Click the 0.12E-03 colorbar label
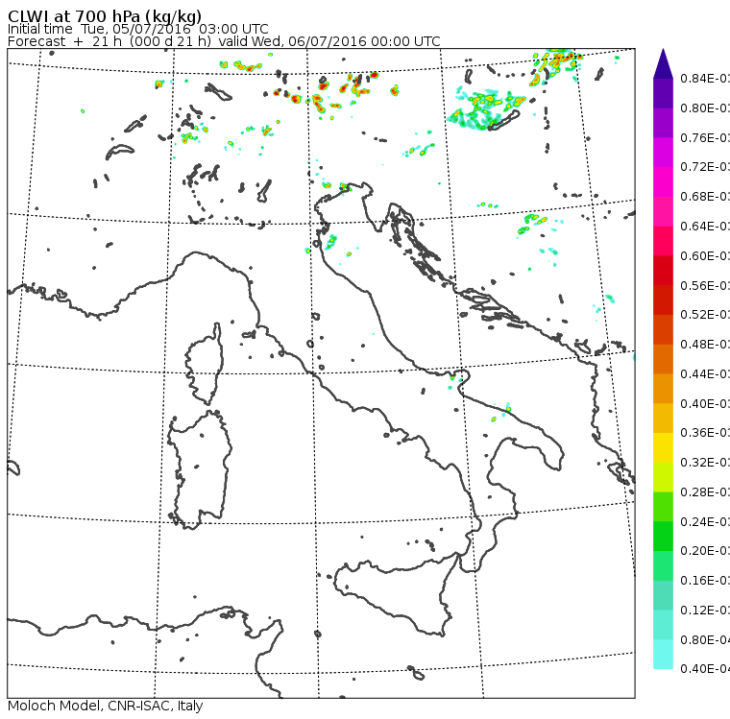This screenshot has width=730, height=719. pos(705,610)
